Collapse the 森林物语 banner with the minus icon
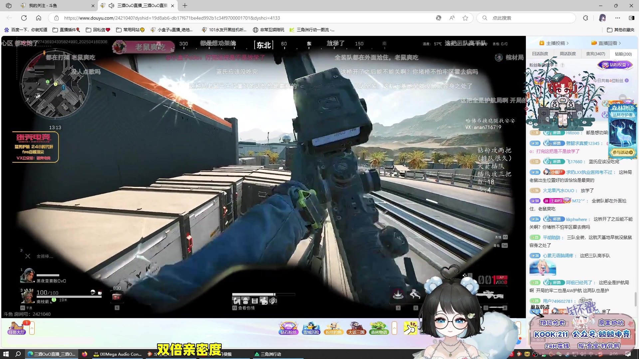 [623, 98]
